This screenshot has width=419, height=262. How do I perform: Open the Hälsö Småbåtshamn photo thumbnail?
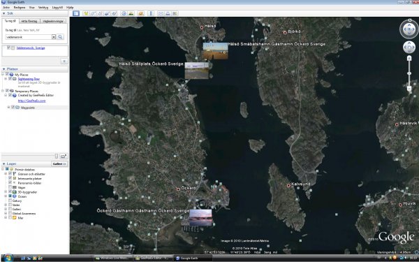point(215,51)
